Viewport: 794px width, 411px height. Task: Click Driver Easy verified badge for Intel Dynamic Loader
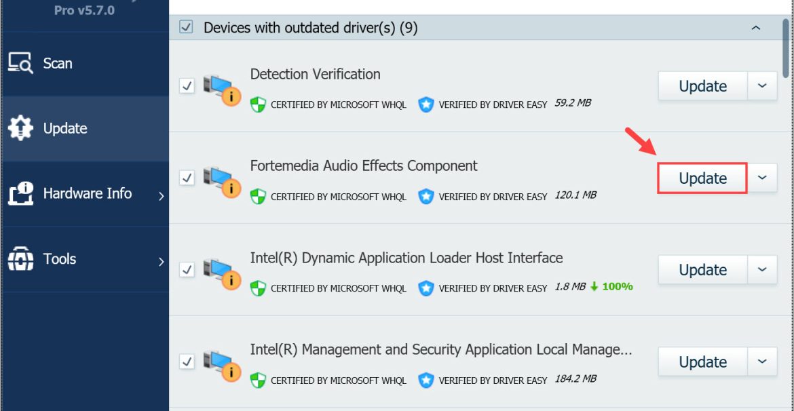(x=426, y=288)
